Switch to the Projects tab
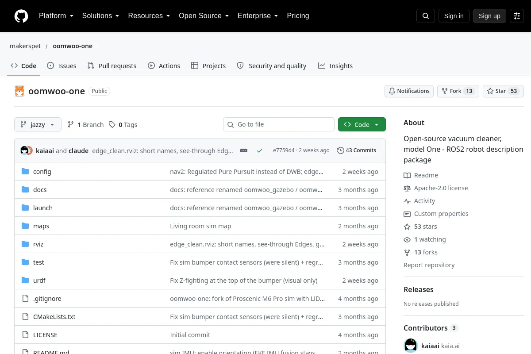 (x=208, y=66)
